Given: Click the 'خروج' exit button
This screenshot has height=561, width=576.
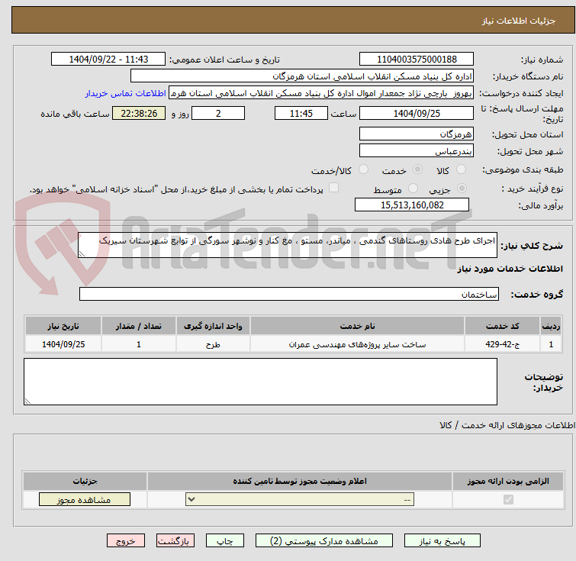Looking at the screenshot, I should (126, 540).
